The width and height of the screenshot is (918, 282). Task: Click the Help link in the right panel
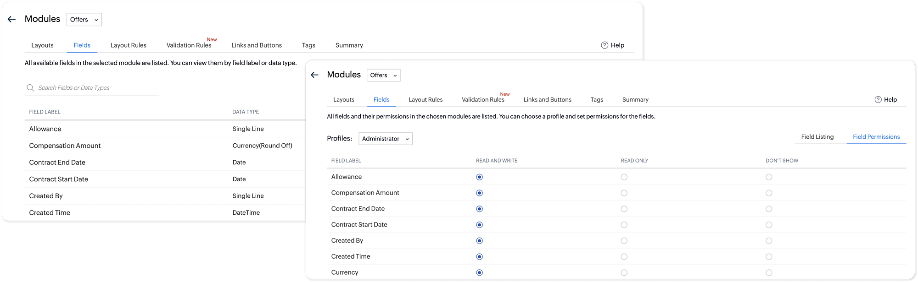click(890, 100)
